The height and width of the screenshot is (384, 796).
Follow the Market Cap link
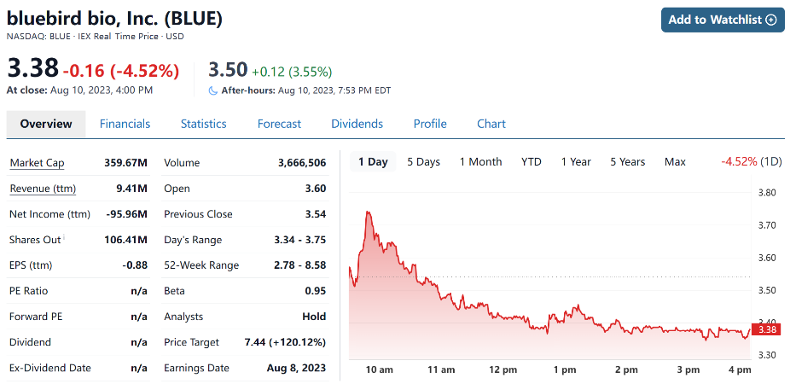pos(37,163)
